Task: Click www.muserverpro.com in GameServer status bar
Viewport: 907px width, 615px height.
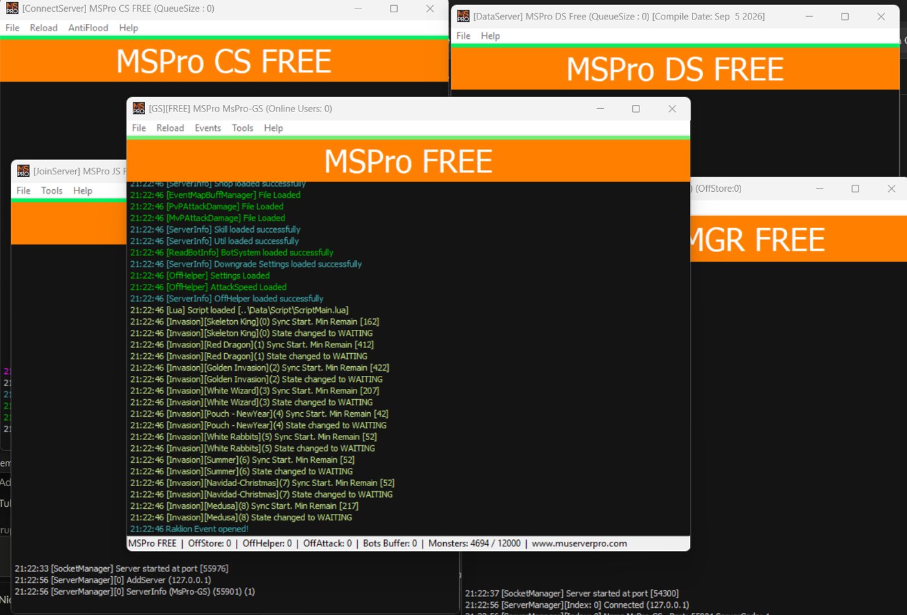Action: (579, 544)
